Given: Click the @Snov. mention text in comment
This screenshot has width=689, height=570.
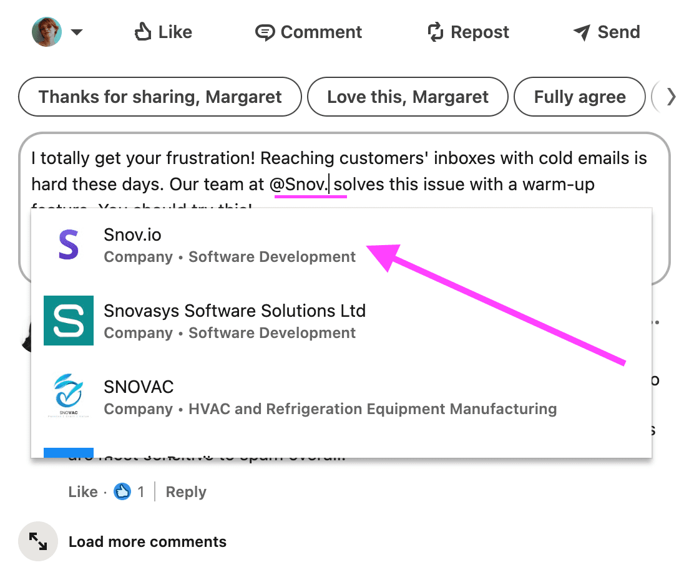Looking at the screenshot, I should click(x=299, y=184).
